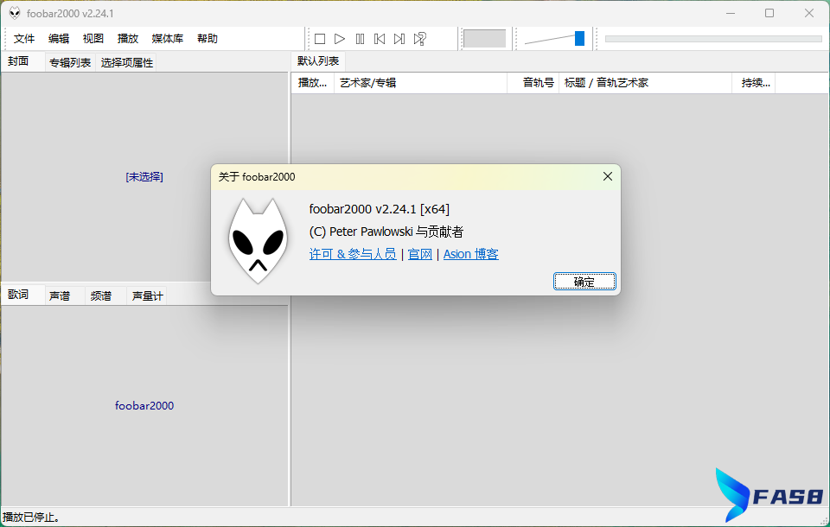830x527 pixels.
Task: Open the 官网 link in About dialog
Action: 420,254
